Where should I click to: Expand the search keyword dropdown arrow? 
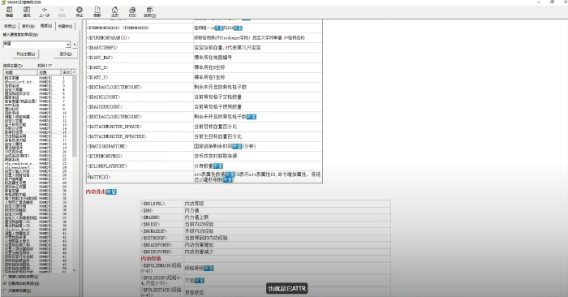pyautogui.click(x=68, y=44)
